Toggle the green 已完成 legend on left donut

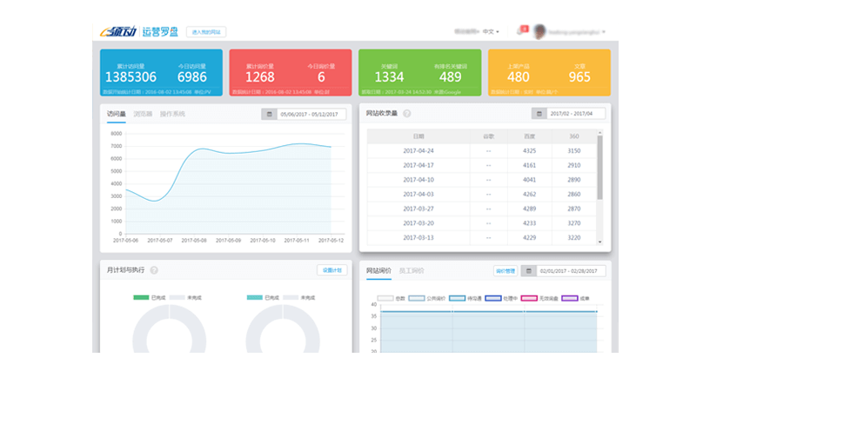tap(141, 298)
